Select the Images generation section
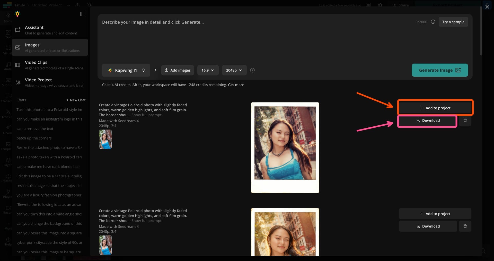Image resolution: width=494 pixels, height=261 pixels. [x=50, y=47]
